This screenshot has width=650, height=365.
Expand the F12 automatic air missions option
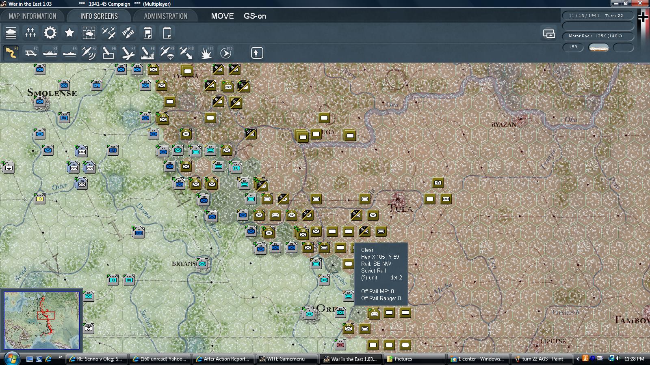226,53
